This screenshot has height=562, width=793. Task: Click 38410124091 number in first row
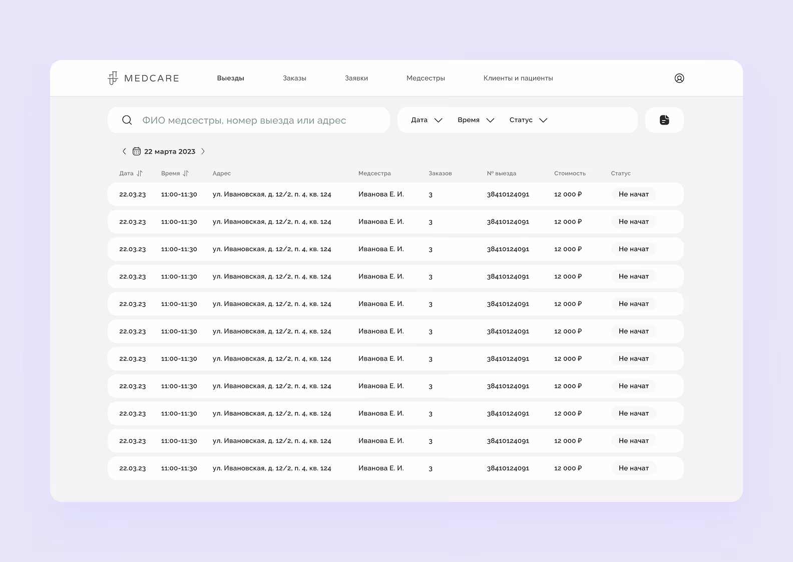(x=508, y=194)
